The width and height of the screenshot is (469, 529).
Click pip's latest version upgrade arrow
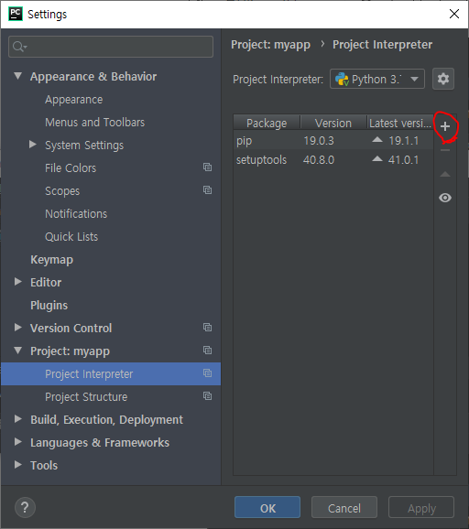click(377, 139)
